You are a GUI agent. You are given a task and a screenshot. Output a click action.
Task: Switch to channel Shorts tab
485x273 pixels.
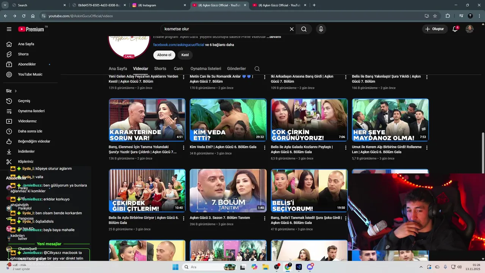(160, 69)
